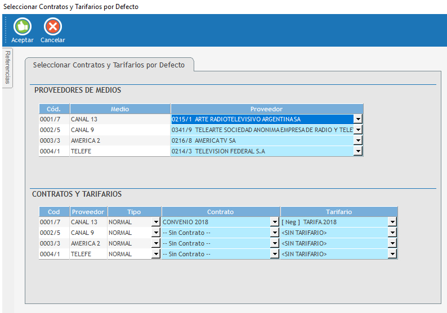Click the Medio column header
447x313 pixels.
119,108
